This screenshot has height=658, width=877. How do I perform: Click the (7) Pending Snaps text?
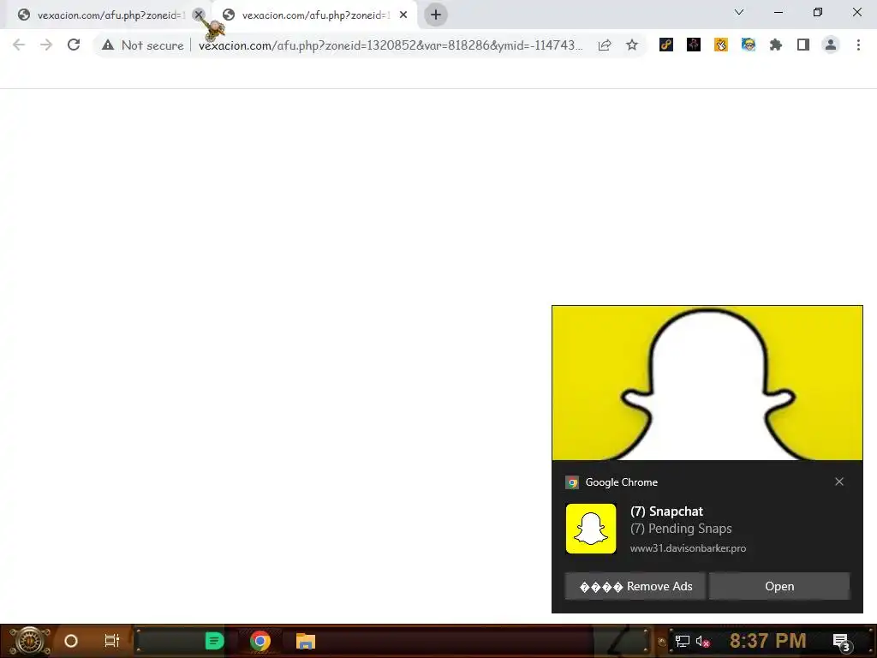point(681,529)
